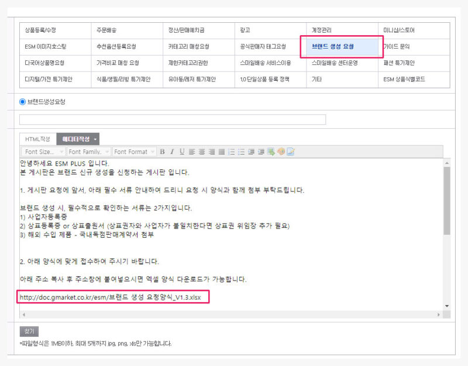The image size is (468, 366).
Task: Select the 브랜드 생성 요청 category
Action: pyautogui.click(x=341, y=46)
